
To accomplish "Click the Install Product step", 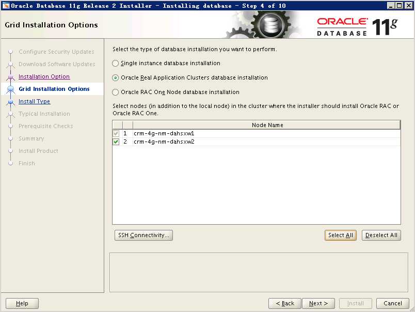I will coord(38,151).
